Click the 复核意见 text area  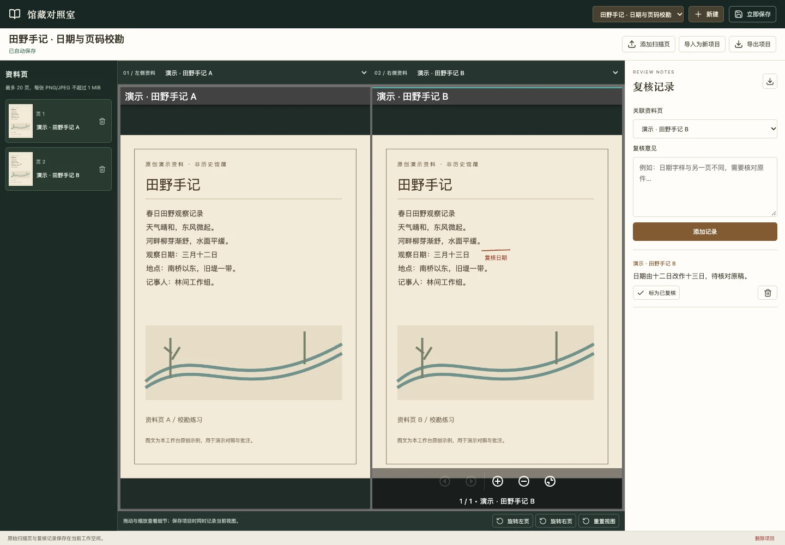point(705,187)
